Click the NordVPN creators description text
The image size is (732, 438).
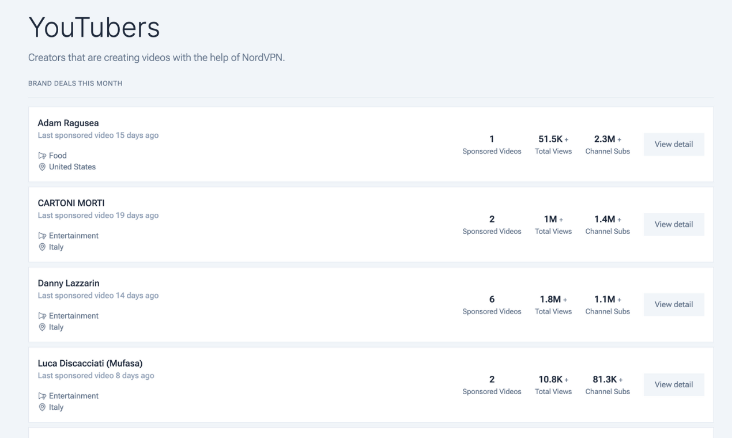tap(156, 58)
